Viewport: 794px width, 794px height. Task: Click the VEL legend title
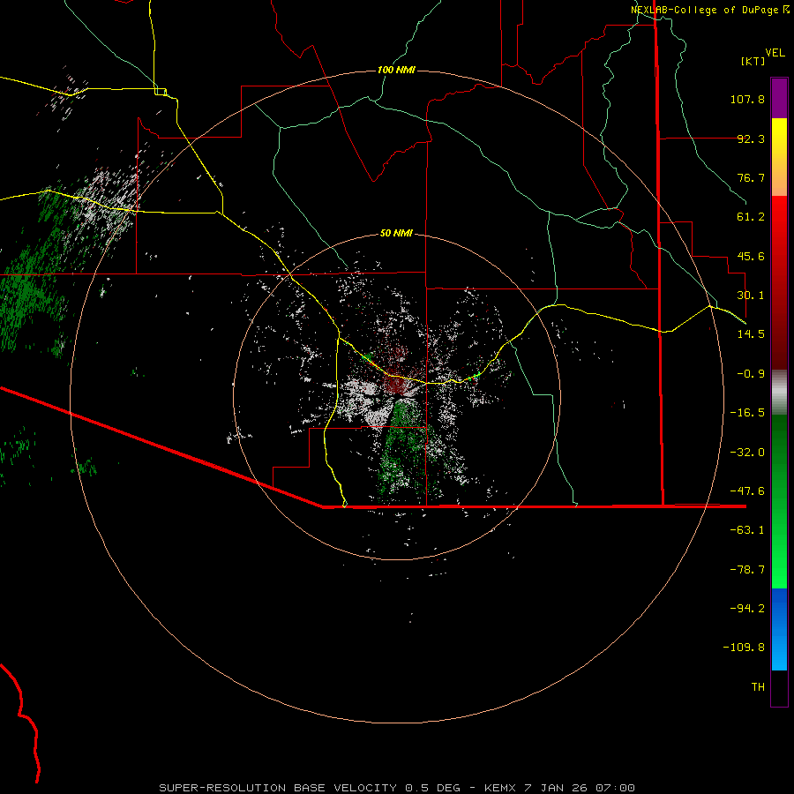[775, 53]
